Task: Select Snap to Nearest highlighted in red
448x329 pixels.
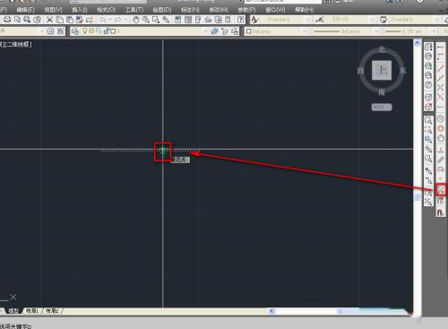Action: (441, 190)
